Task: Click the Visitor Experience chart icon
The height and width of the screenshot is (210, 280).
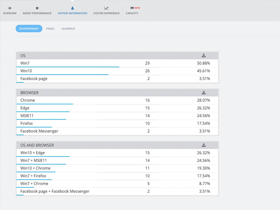Action: pyautogui.click(x=106, y=8)
